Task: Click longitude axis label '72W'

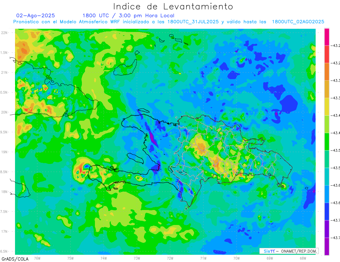Action: [170, 258]
